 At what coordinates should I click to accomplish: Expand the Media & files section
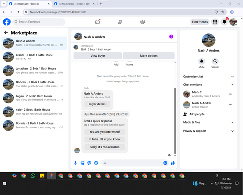tap(208, 122)
